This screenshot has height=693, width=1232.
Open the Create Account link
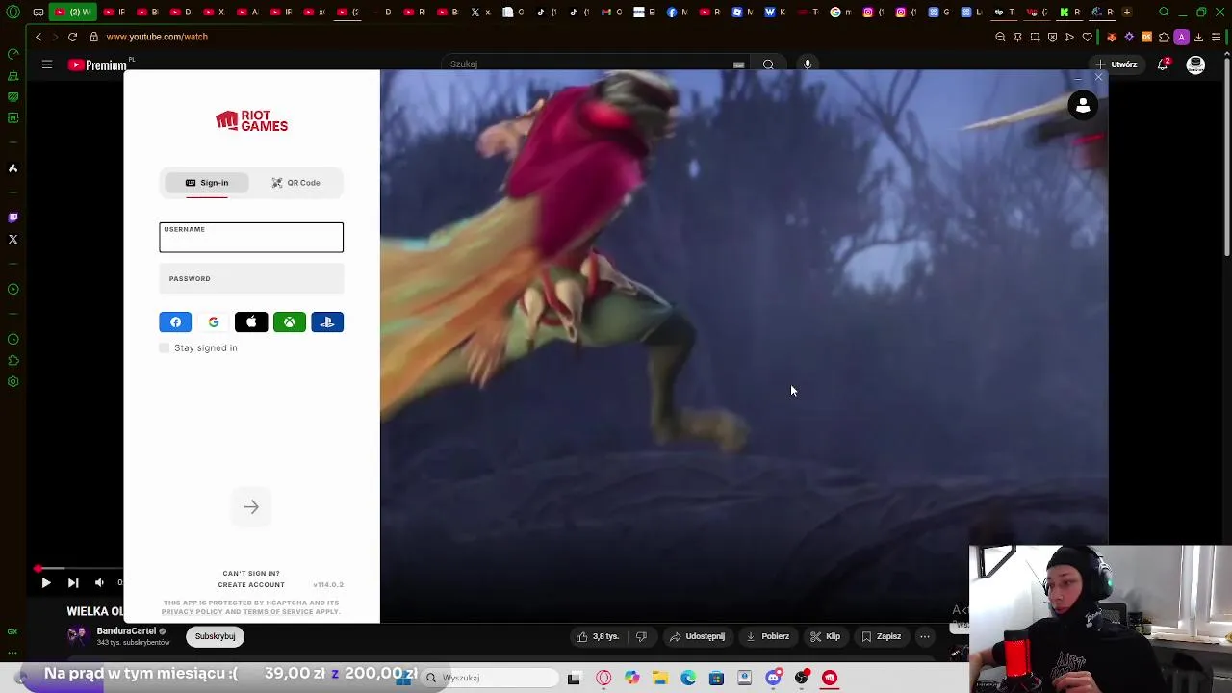click(x=251, y=584)
